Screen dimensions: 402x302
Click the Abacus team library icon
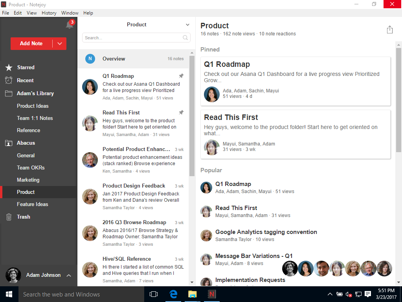click(9, 143)
